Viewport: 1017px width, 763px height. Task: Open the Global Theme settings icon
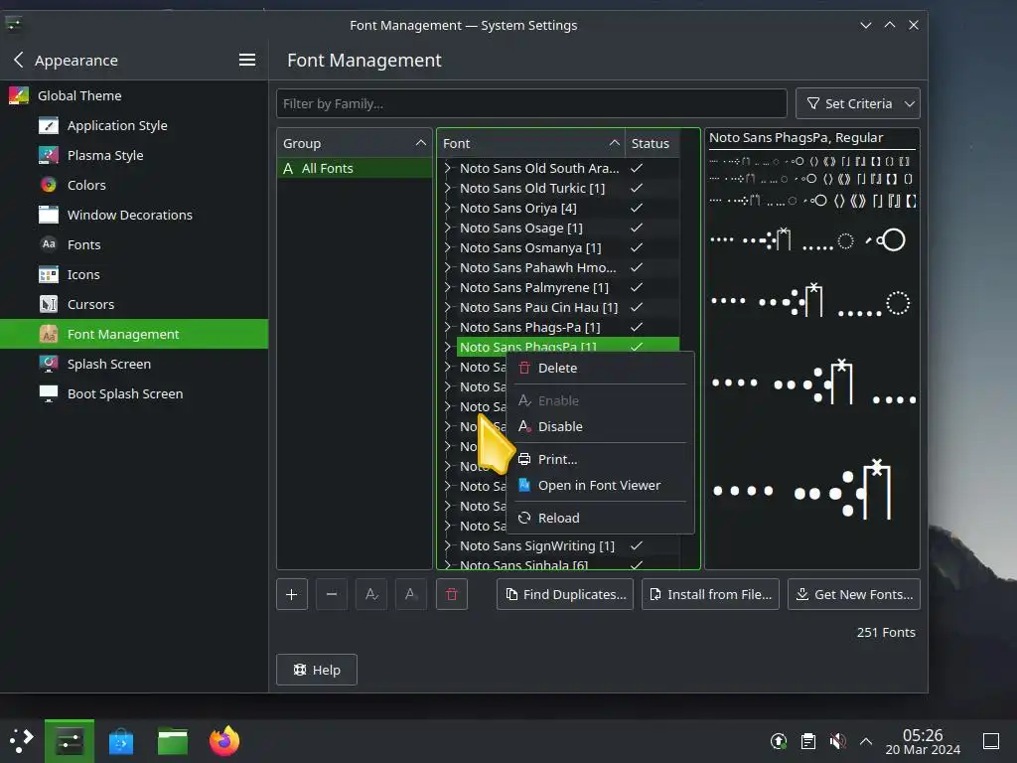(x=19, y=95)
